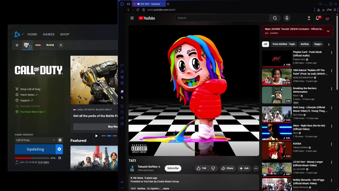The width and height of the screenshot is (339, 191).
Task: Search with voice microphone button
Action: point(287,18)
